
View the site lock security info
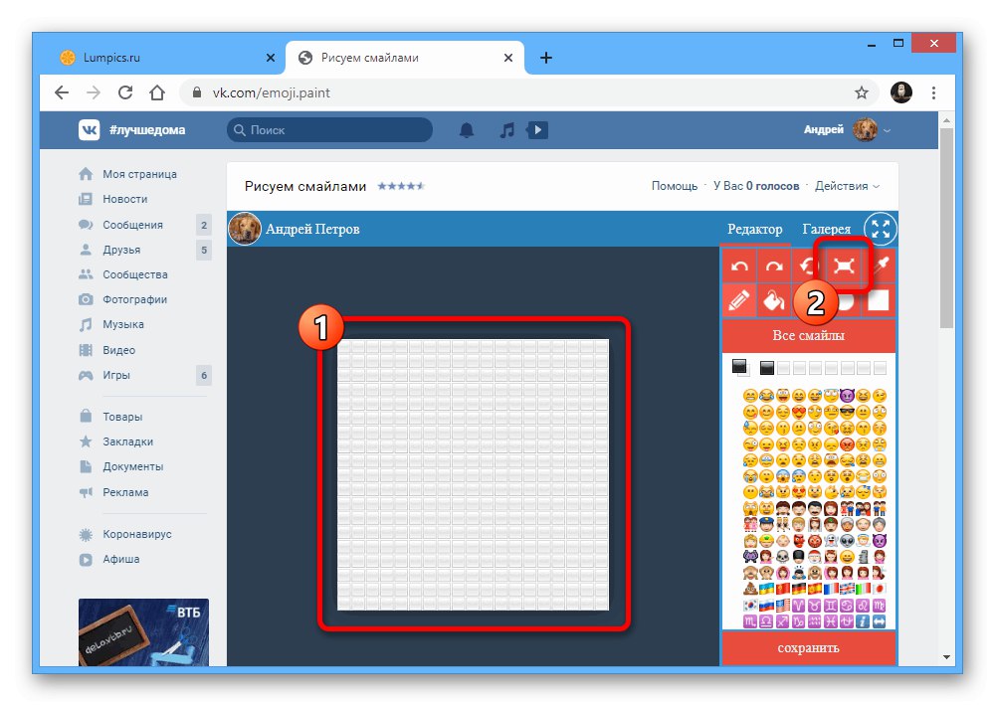click(197, 92)
